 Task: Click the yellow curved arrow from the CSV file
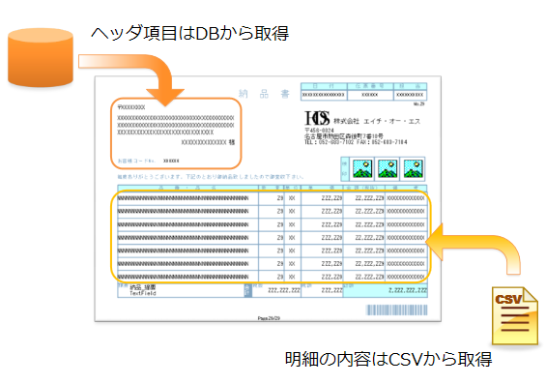pyautogui.click(x=474, y=249)
